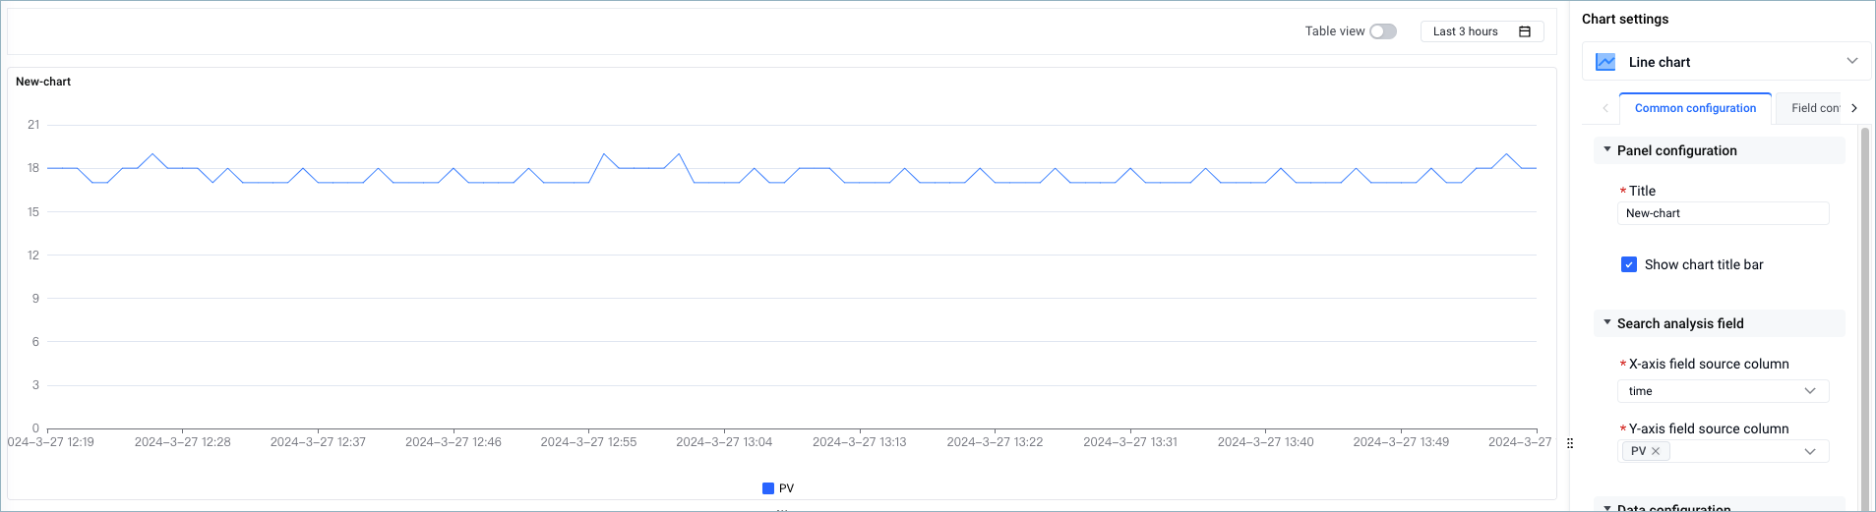Click the 2024-3-27 13:22 axis label
The height and width of the screenshot is (512, 1876).
[x=995, y=442]
